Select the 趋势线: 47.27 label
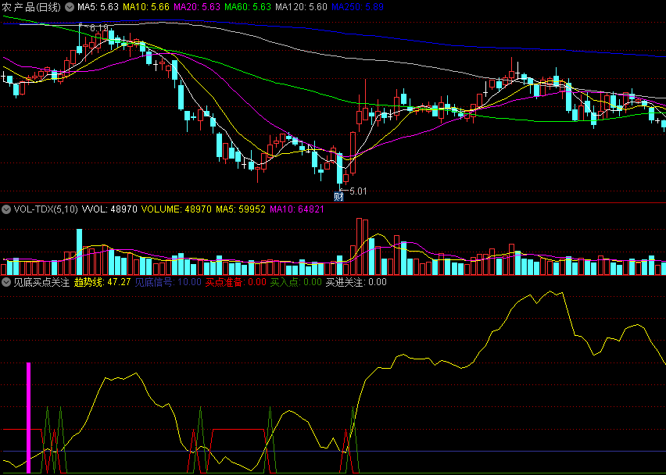The height and width of the screenshot is (475, 666). coord(102,282)
